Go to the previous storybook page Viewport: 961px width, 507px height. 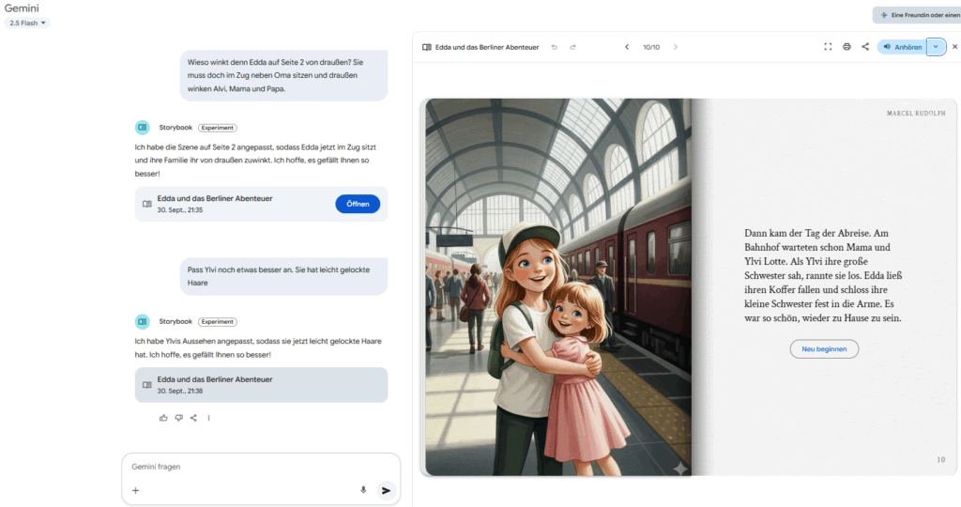pyautogui.click(x=627, y=47)
